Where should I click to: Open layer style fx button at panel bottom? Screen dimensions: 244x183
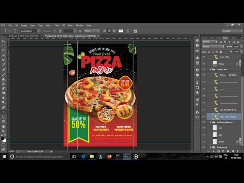pyautogui.click(x=214, y=151)
